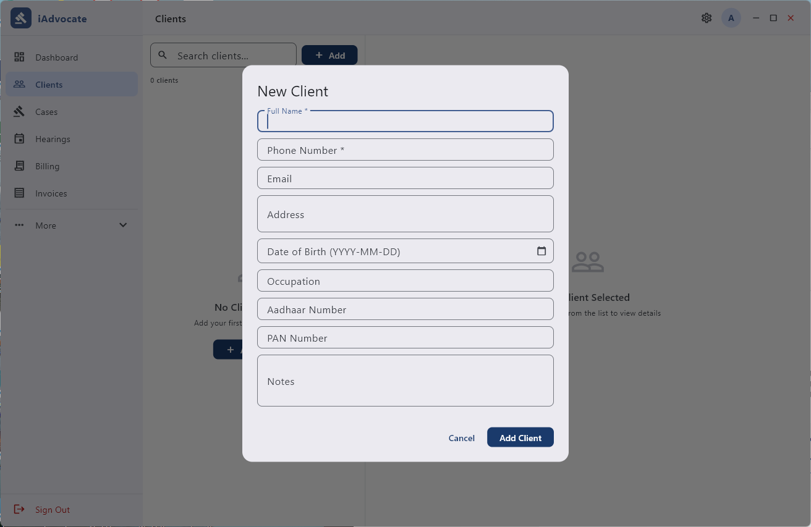Minimize the iAdvocate window

(x=755, y=18)
